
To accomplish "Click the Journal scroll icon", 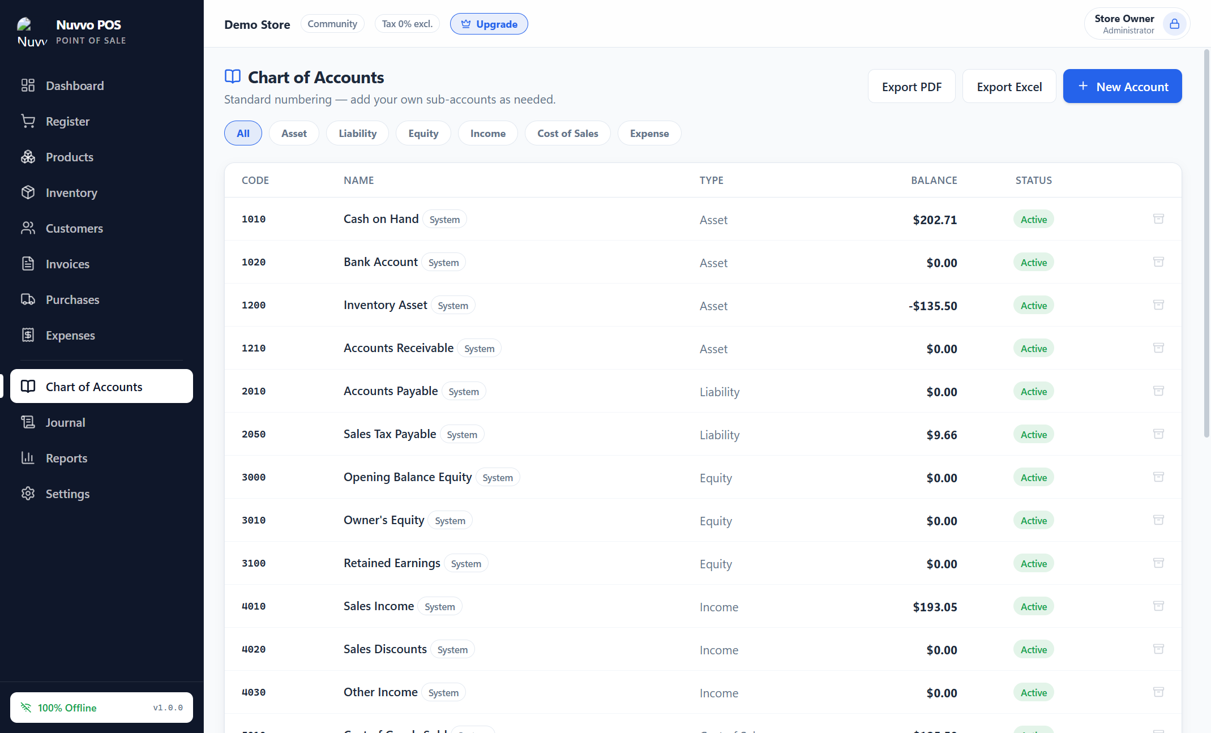I will (x=28, y=422).
